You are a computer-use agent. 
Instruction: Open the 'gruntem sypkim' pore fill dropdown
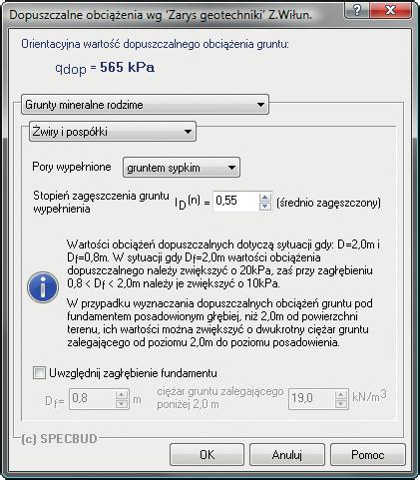(182, 168)
